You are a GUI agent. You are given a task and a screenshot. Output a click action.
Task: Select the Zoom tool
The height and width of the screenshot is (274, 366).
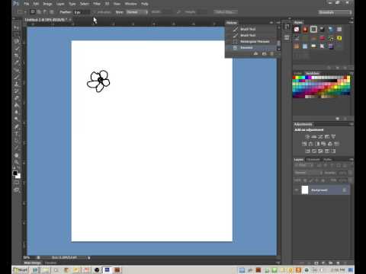click(17, 162)
